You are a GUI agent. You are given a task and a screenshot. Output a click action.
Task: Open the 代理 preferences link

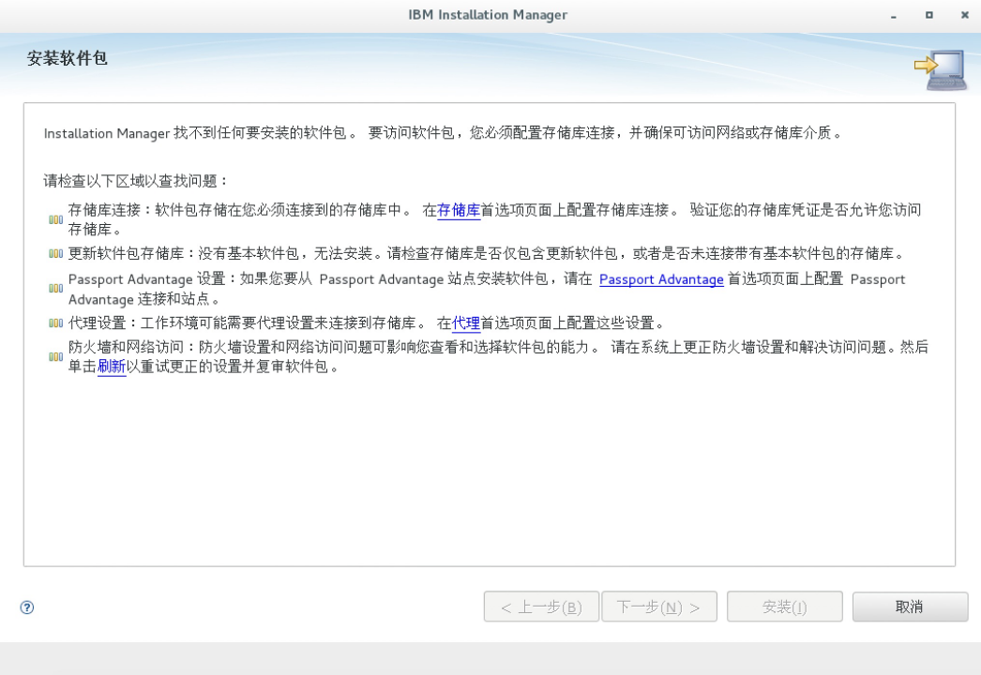point(466,324)
